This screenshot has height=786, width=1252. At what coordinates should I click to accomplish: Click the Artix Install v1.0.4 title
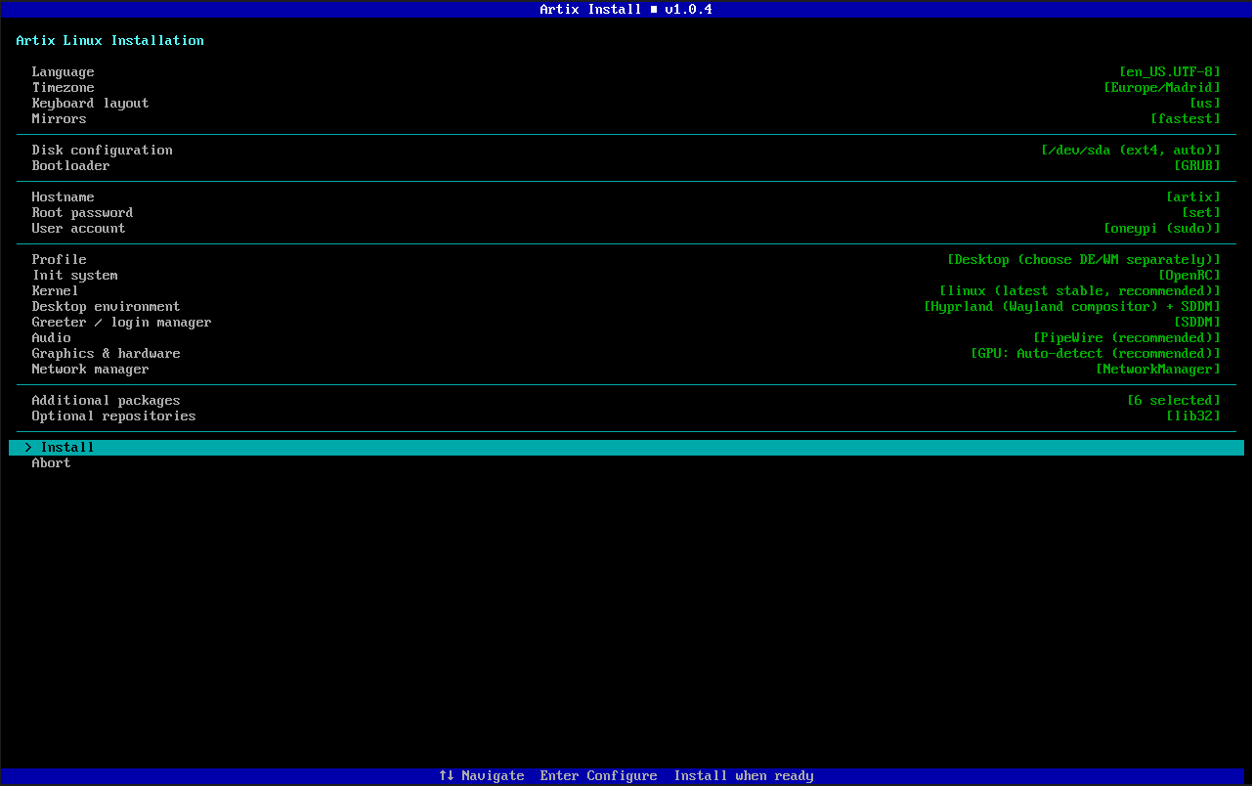click(x=626, y=10)
